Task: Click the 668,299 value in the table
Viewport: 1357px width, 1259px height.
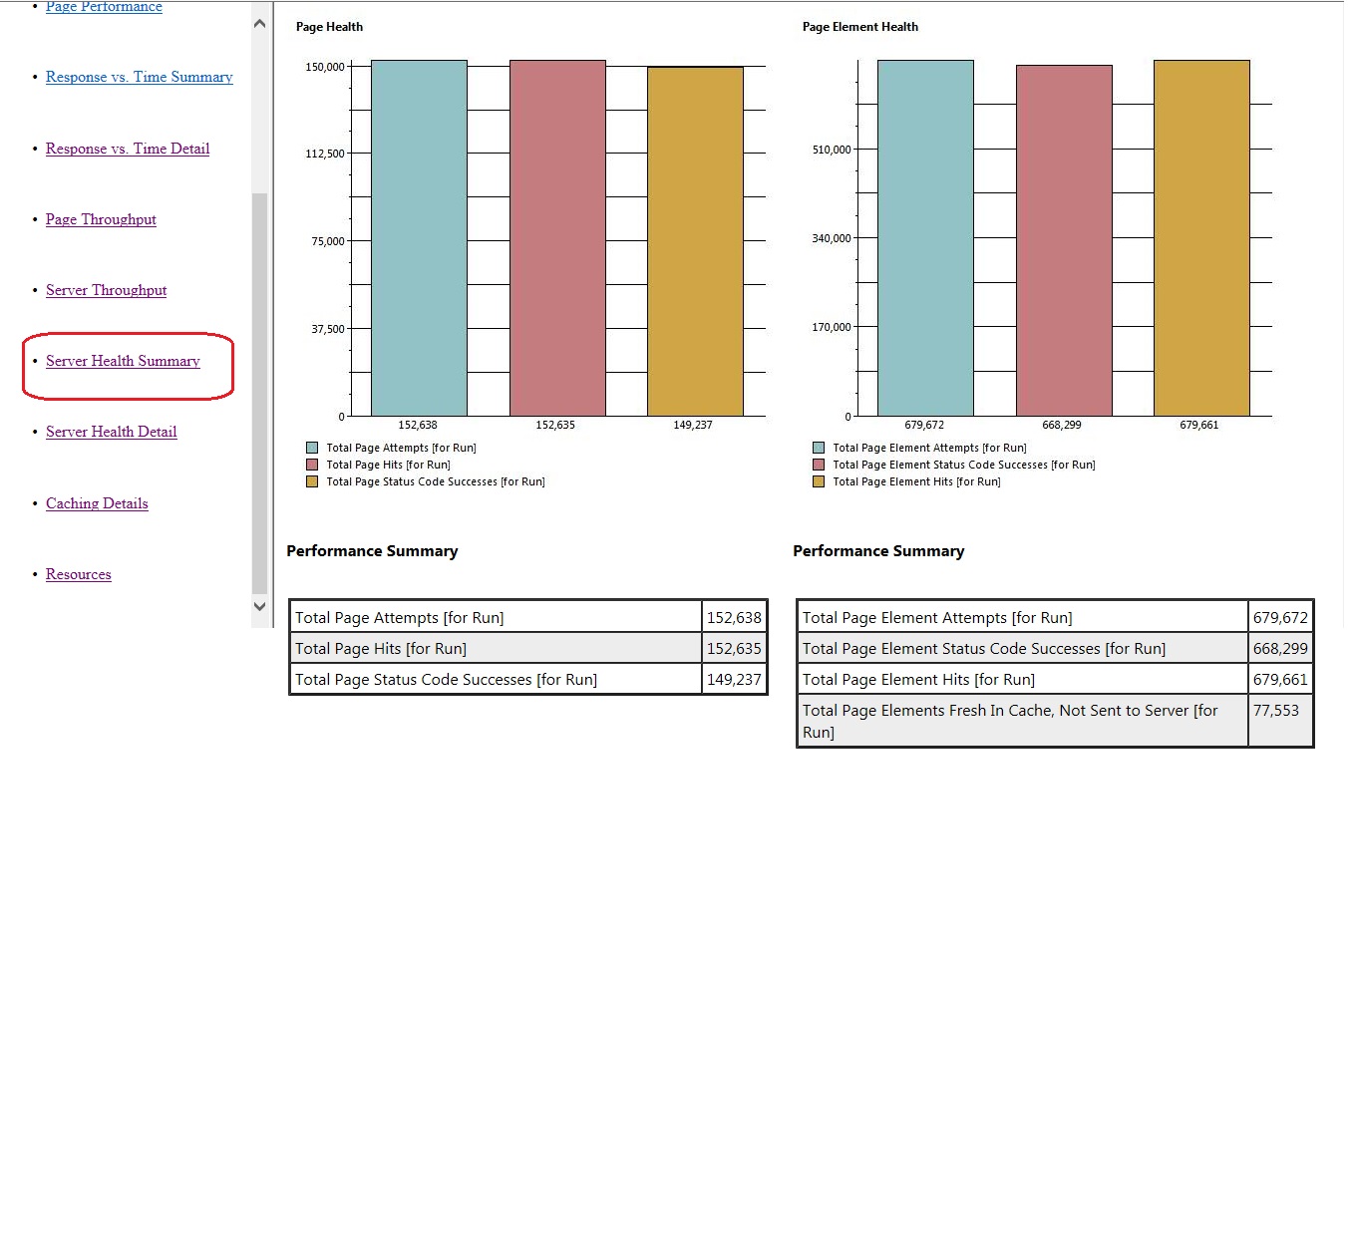Action: (x=1280, y=648)
